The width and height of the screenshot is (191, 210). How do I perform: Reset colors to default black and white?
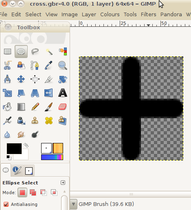(9, 158)
